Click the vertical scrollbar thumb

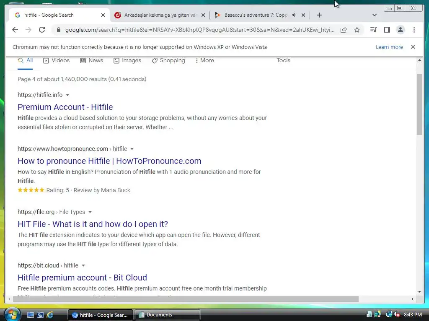pyautogui.click(x=419, y=104)
